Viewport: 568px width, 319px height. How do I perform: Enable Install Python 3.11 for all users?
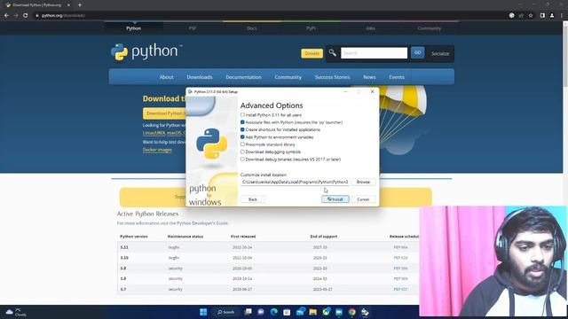[x=242, y=115]
